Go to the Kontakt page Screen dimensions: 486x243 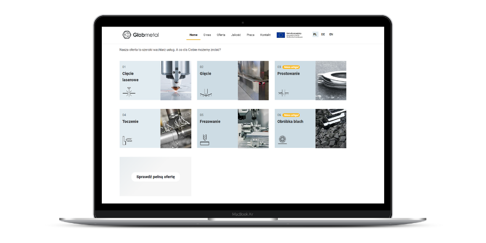point(265,35)
